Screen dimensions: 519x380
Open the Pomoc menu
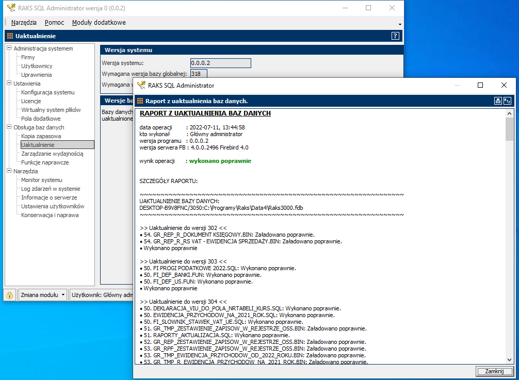click(54, 23)
